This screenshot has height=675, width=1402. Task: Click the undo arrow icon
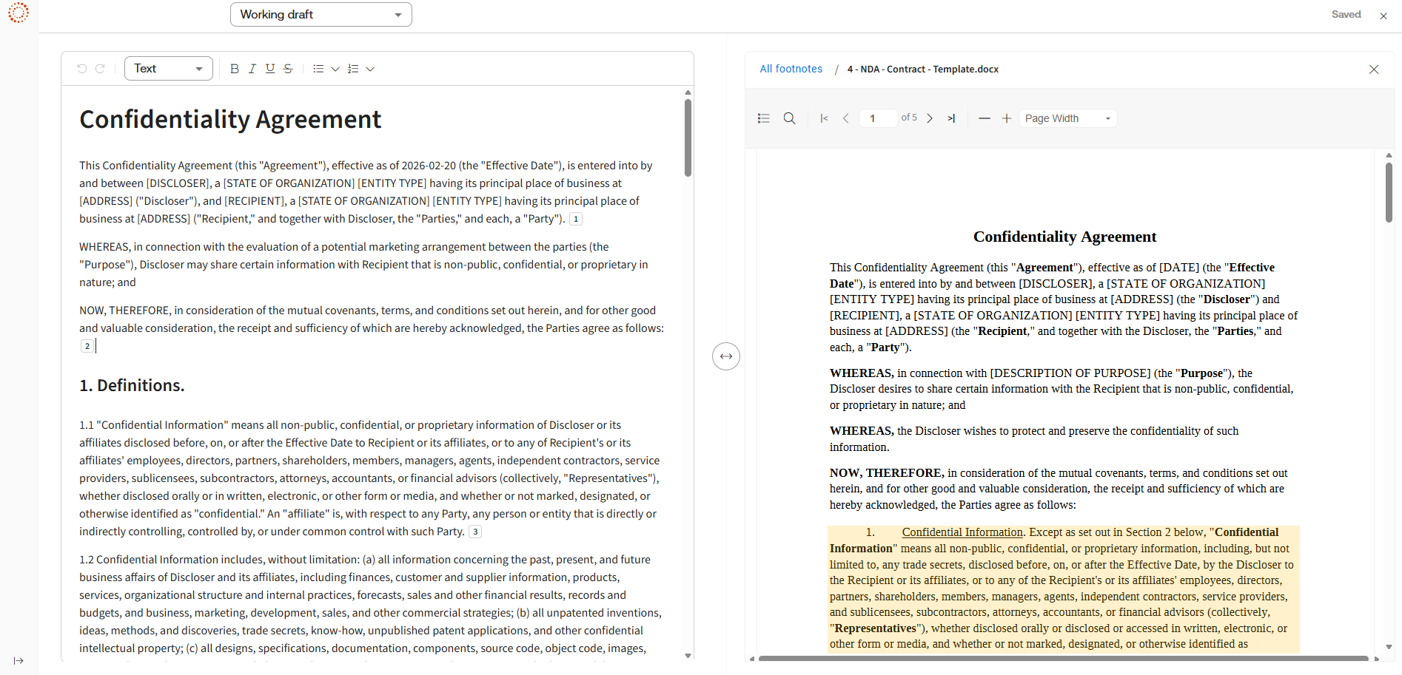[82, 69]
